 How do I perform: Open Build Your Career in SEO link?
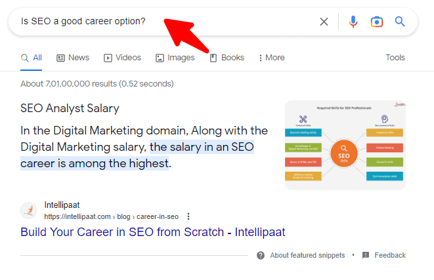152,231
